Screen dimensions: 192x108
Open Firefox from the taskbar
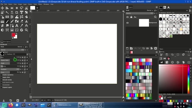(11, 105)
